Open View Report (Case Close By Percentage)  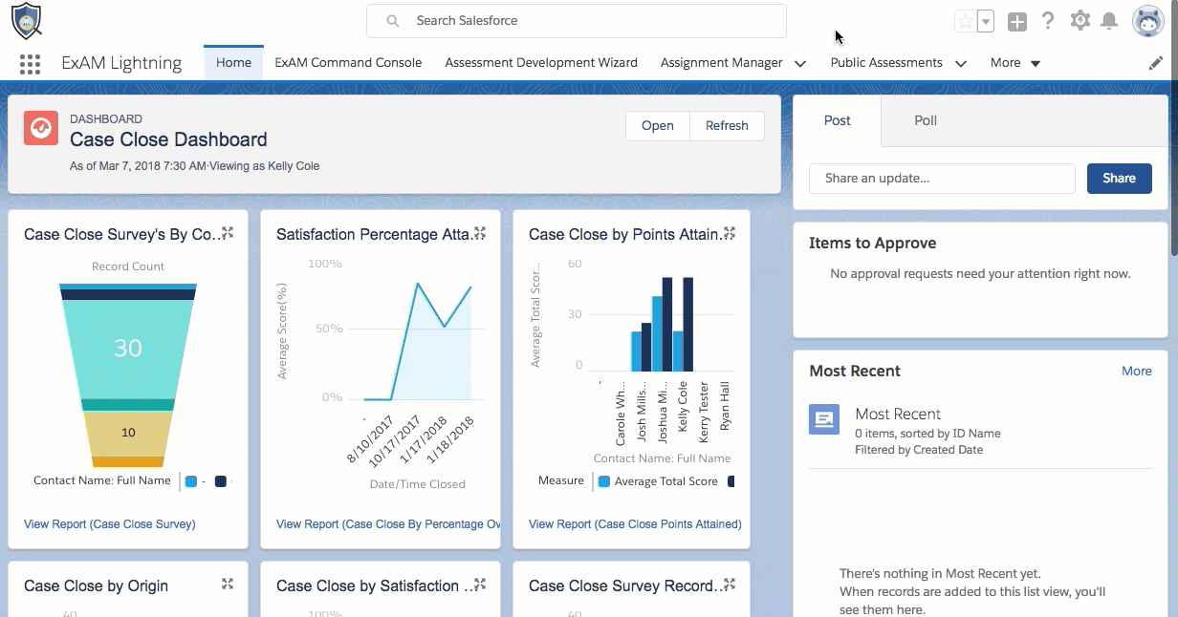(388, 524)
